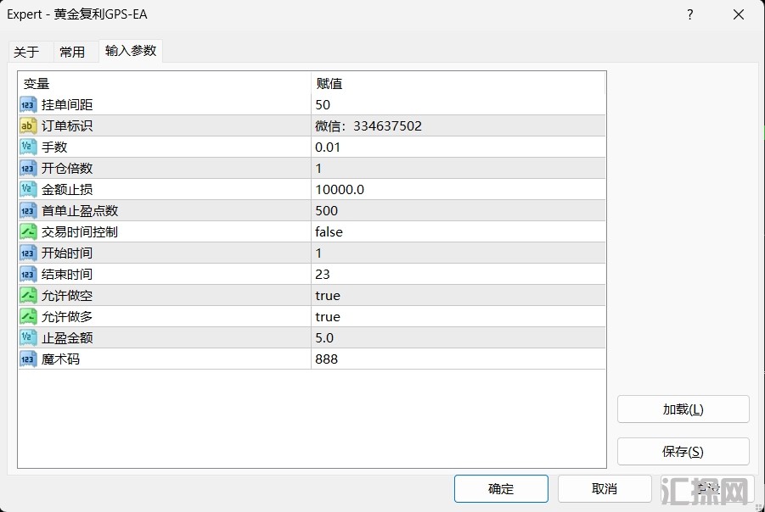The image size is (765, 512).
Task: Click the 订单标识 variable name
Action: point(67,125)
